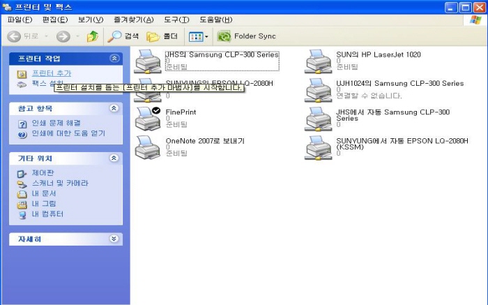Go to 제어판 Control Panel link
This screenshot has height=305, width=488.
tap(43, 172)
